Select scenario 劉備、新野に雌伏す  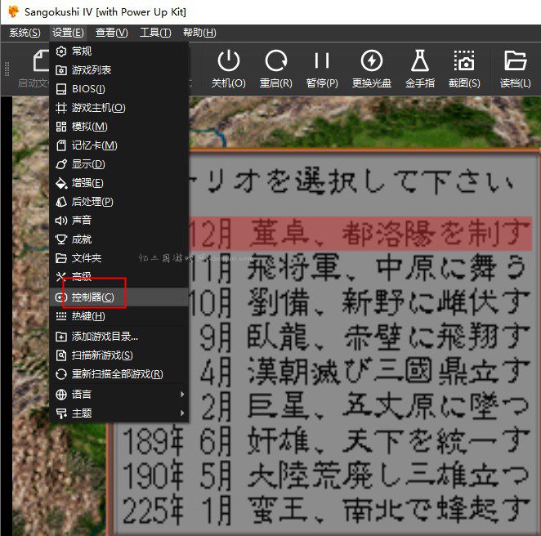tap(361, 302)
